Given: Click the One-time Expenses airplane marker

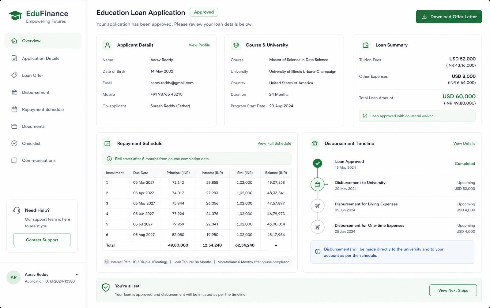Looking at the screenshot, I should click(318, 227).
